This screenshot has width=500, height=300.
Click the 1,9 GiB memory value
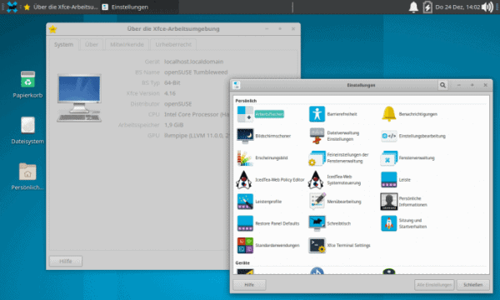(x=174, y=125)
